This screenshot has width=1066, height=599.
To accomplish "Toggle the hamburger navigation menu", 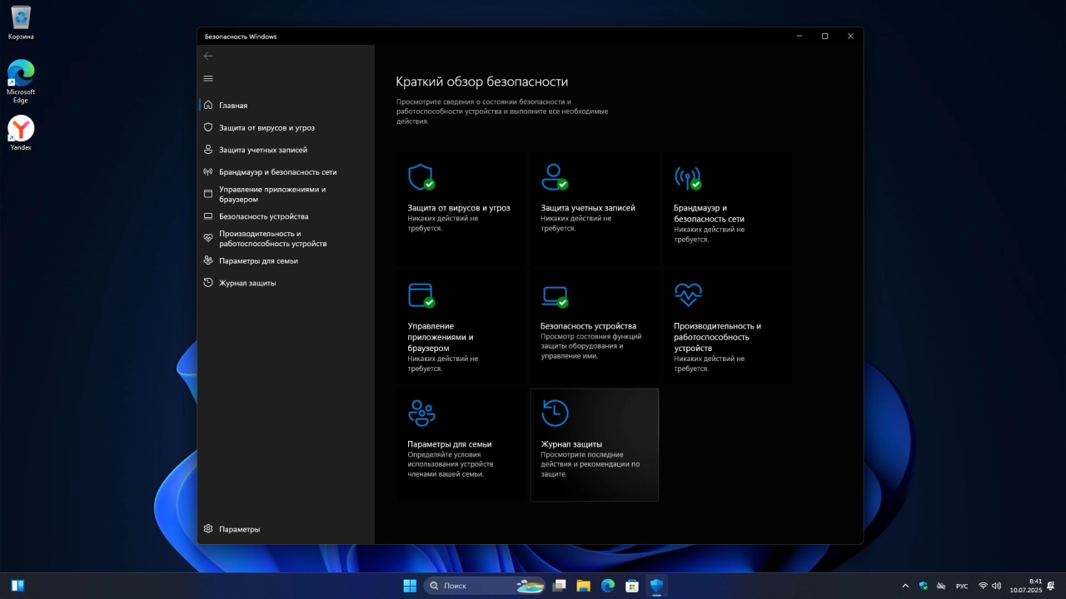I will point(208,78).
